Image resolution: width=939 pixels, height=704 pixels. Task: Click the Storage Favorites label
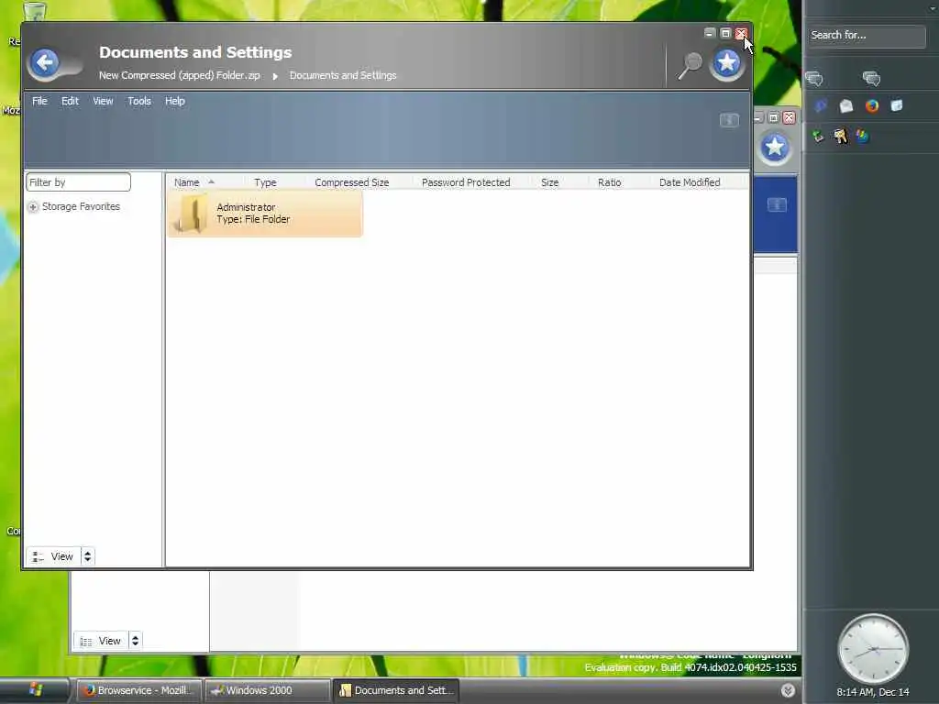click(x=81, y=206)
